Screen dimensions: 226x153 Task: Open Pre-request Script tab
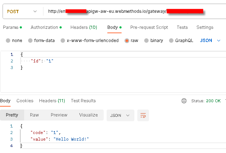coord(149,27)
